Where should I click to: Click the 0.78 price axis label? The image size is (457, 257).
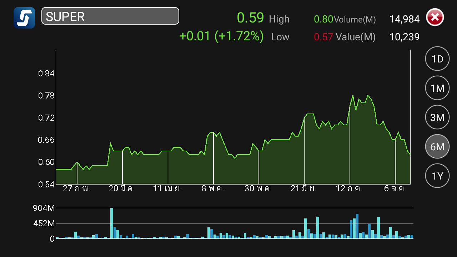[46, 96]
